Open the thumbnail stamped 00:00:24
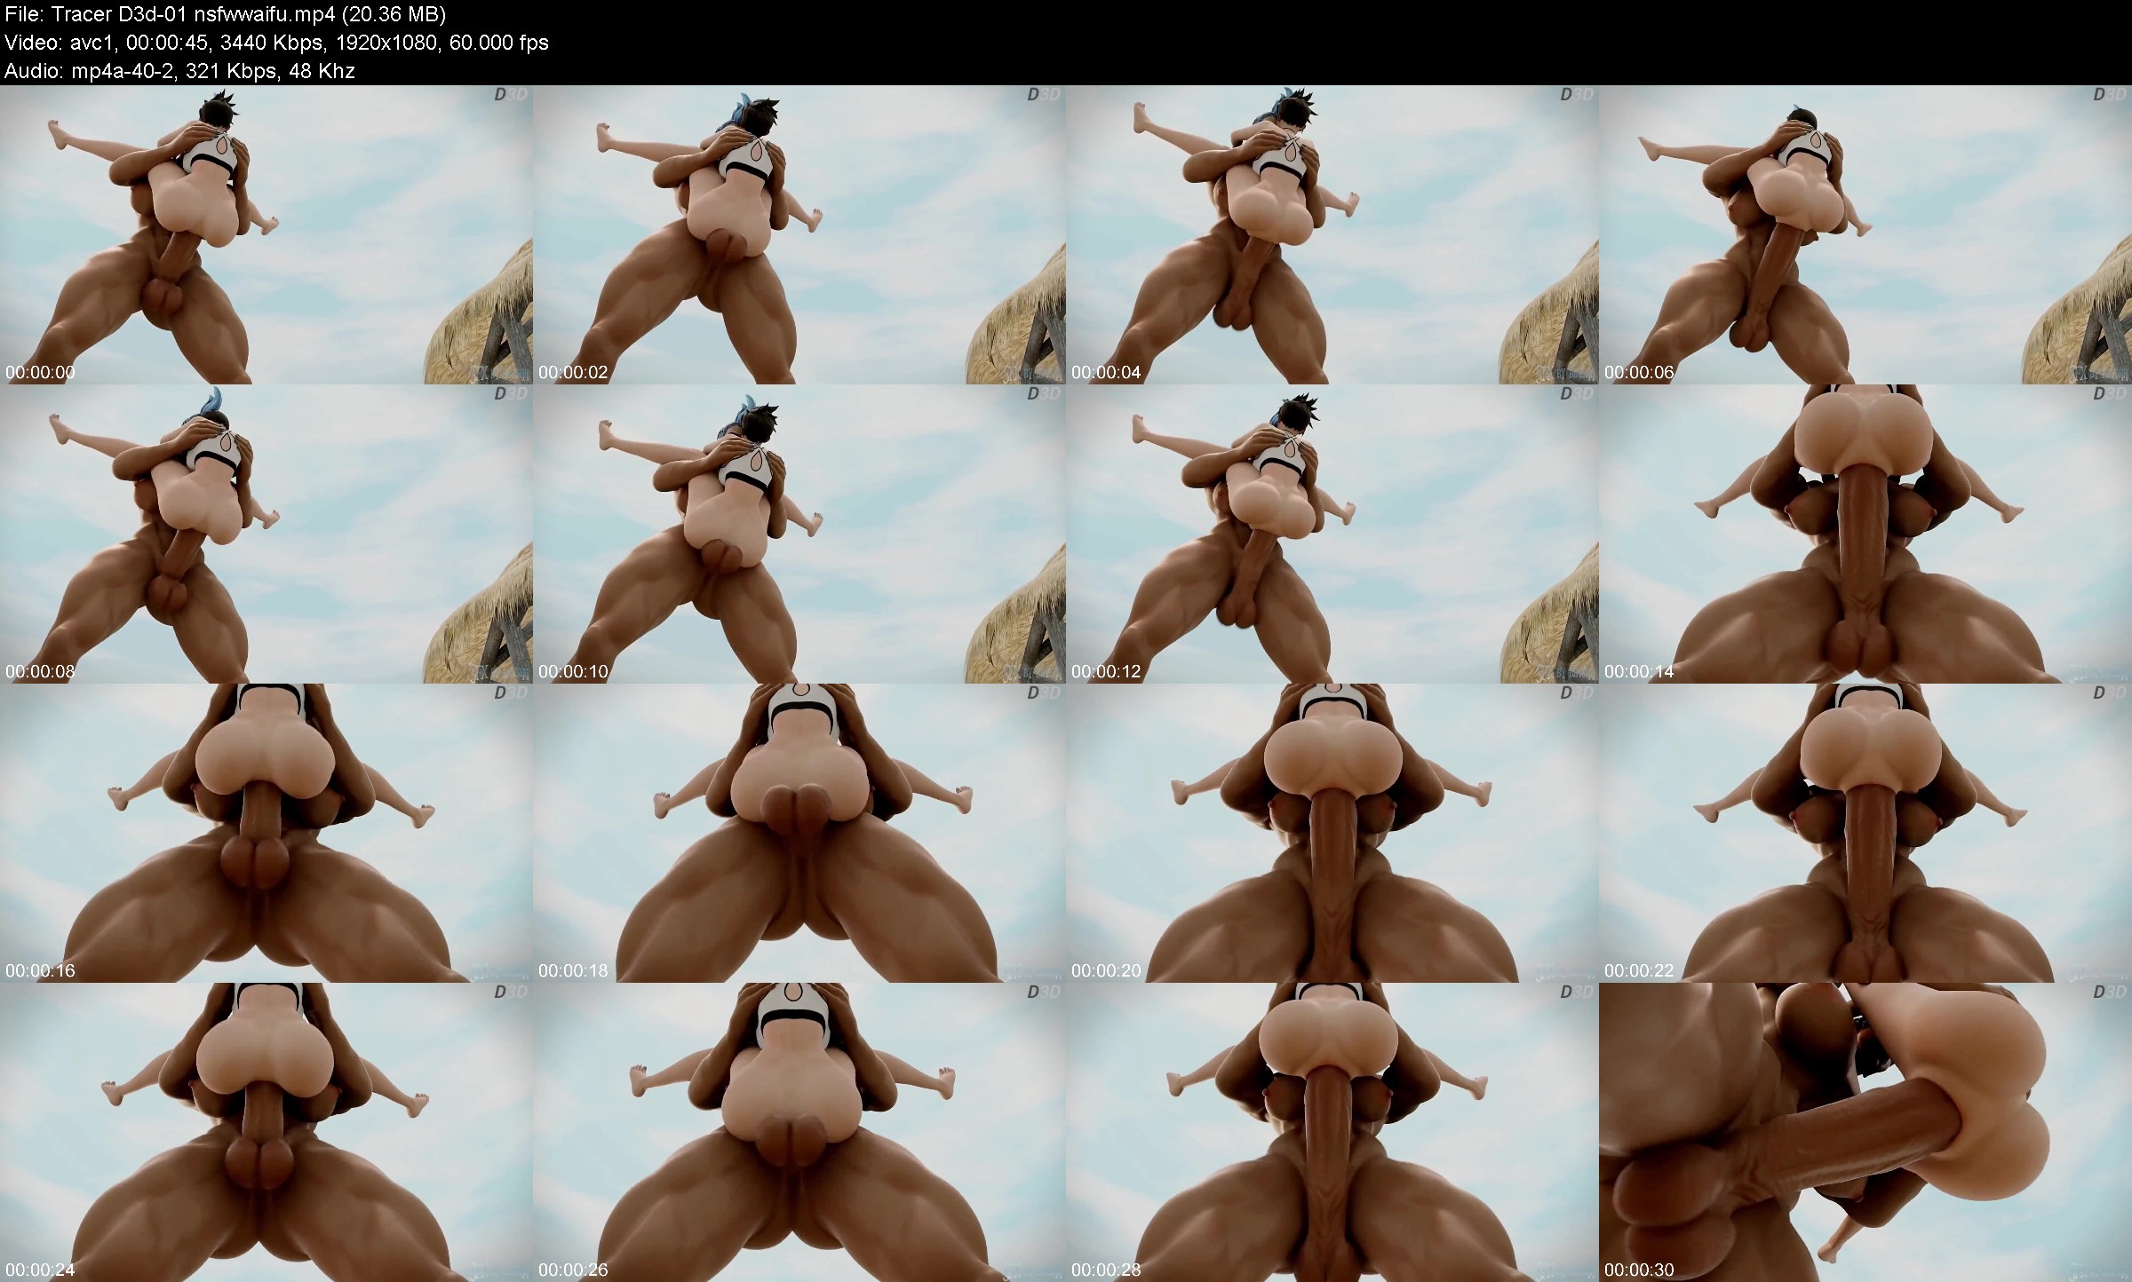The image size is (2132, 1282). click(x=266, y=1132)
